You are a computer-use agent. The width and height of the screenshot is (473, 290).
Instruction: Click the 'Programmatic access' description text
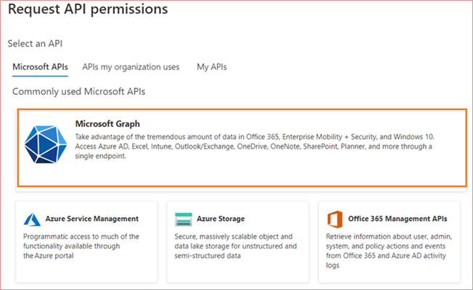click(x=81, y=246)
